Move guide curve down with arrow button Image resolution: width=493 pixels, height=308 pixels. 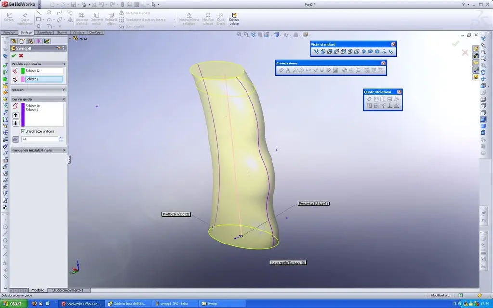(x=15, y=123)
